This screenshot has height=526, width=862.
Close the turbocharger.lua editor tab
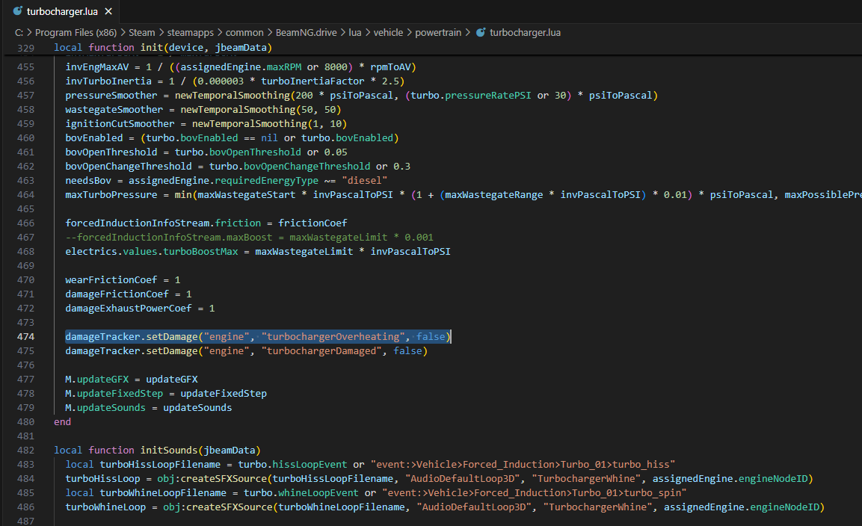click(108, 11)
